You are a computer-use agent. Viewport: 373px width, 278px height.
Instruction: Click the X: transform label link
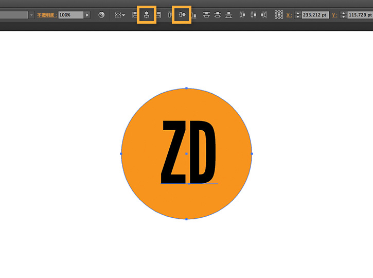(x=289, y=15)
